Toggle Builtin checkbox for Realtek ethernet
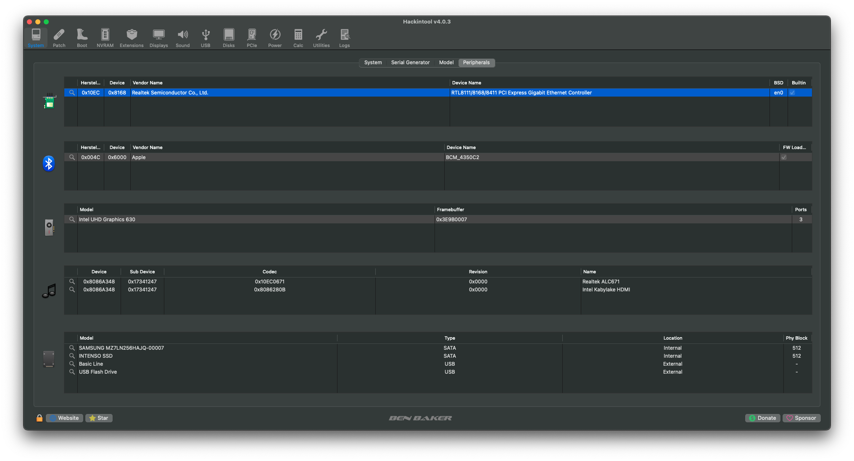Screen dimensions: 854x461 [x=792, y=93]
